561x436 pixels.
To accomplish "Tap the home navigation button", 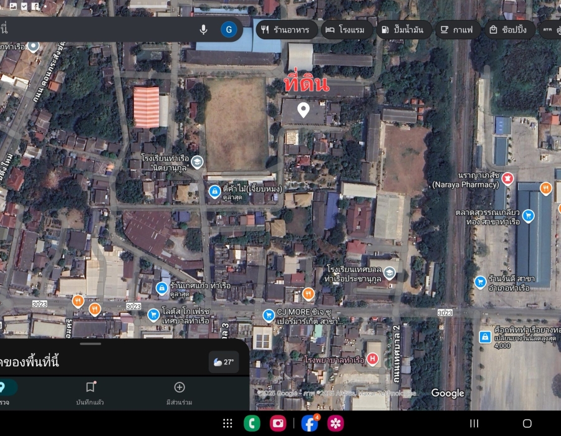I will point(527,424).
